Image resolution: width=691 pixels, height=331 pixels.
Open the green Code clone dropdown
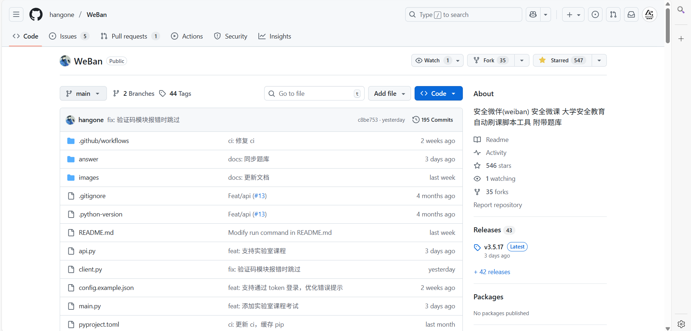(x=438, y=94)
